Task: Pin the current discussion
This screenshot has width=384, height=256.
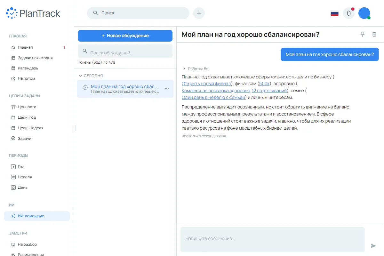Action: [x=363, y=34]
